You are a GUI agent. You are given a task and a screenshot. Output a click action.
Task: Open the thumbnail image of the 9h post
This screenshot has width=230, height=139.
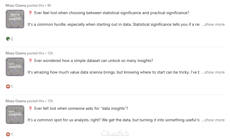(15, 19)
